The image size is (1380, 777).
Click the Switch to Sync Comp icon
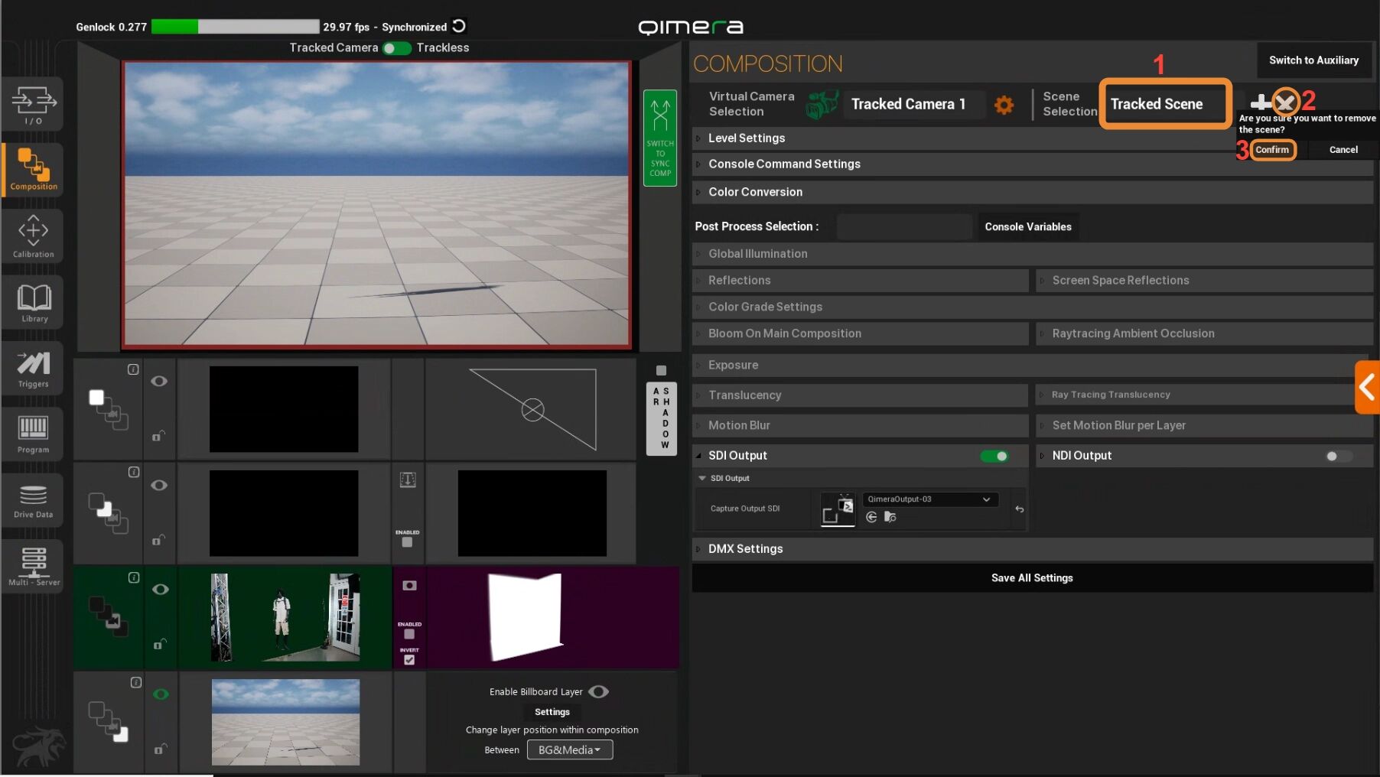pyautogui.click(x=660, y=138)
